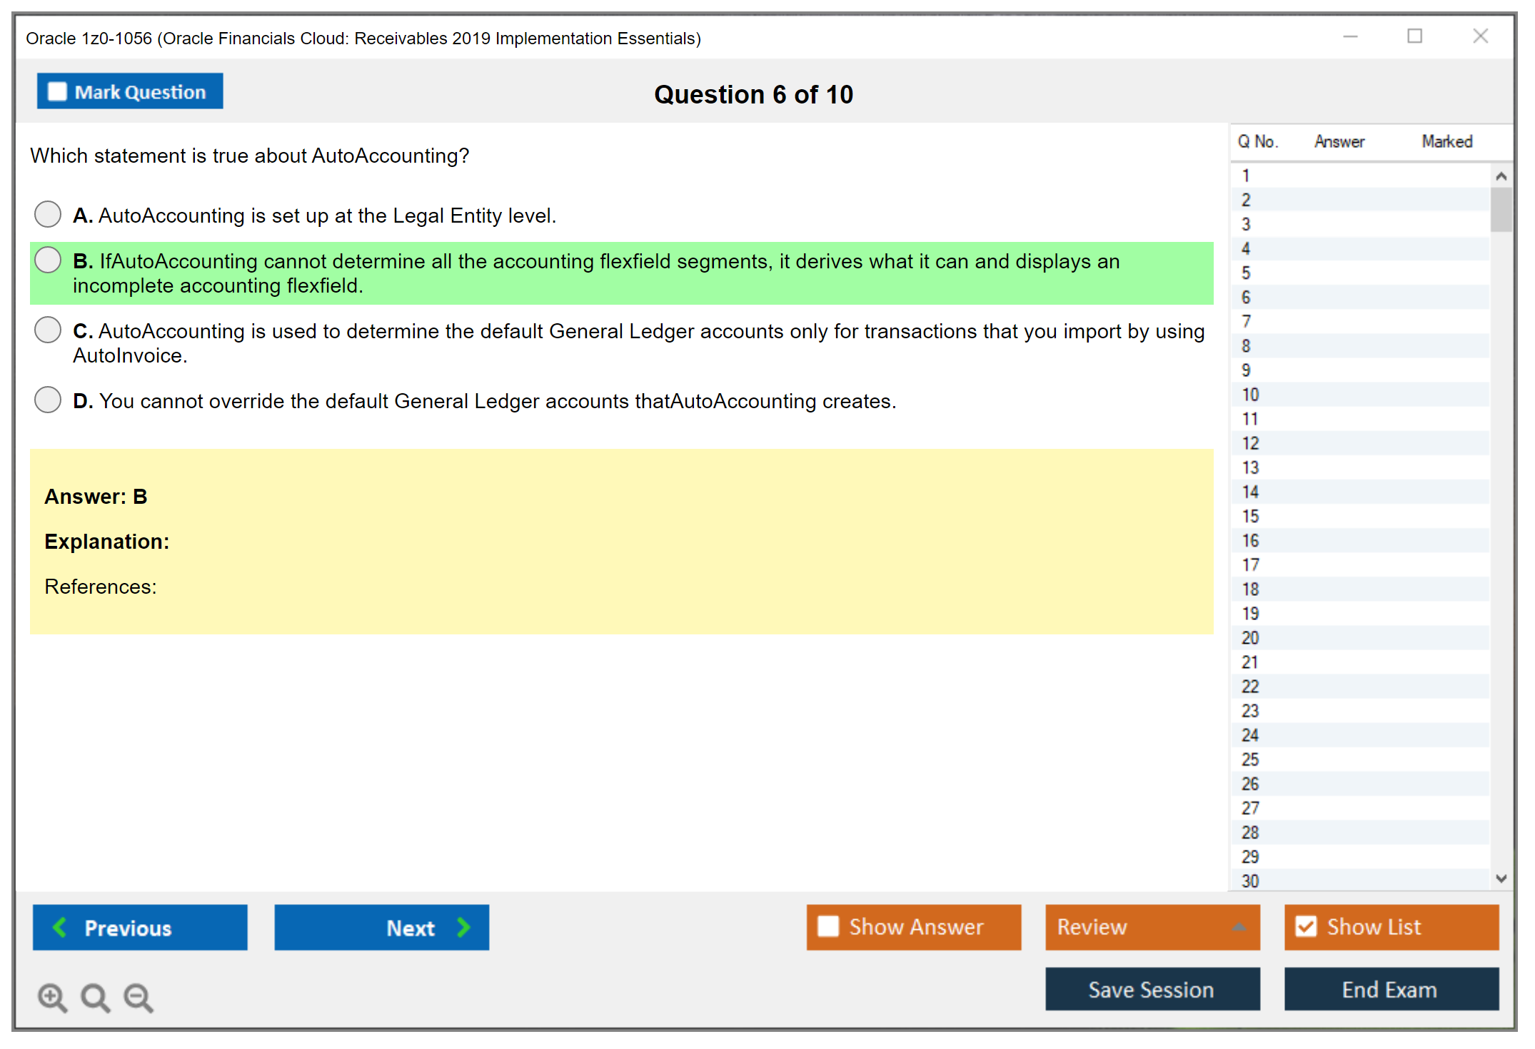Click the Save Session button

point(1151,990)
